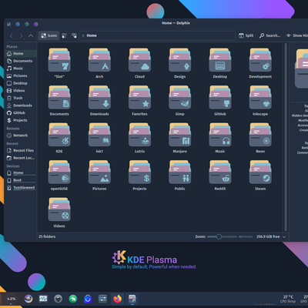Open GitHub in the Places sidebar
The width and height of the screenshot is (308, 308).
[x=21, y=113]
